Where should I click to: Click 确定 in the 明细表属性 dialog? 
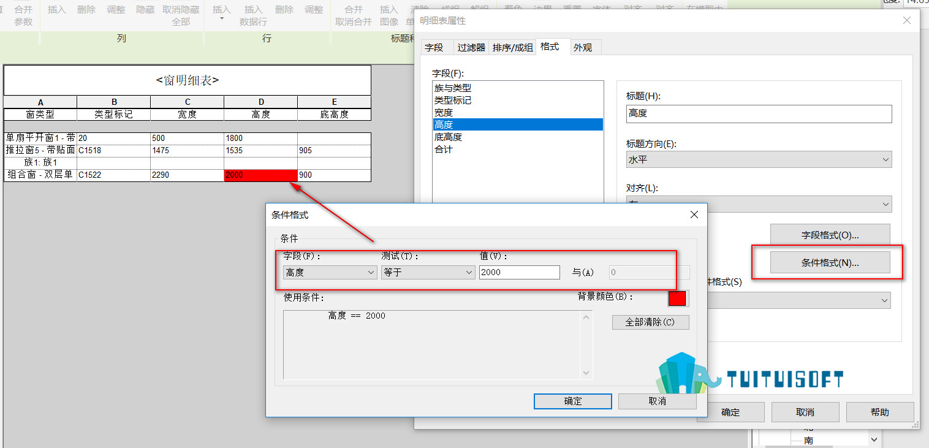730,412
